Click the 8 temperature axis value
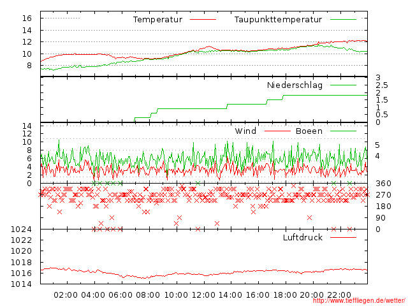Image resolution: width=408 pixels, height=306 pixels. [x=29, y=66]
